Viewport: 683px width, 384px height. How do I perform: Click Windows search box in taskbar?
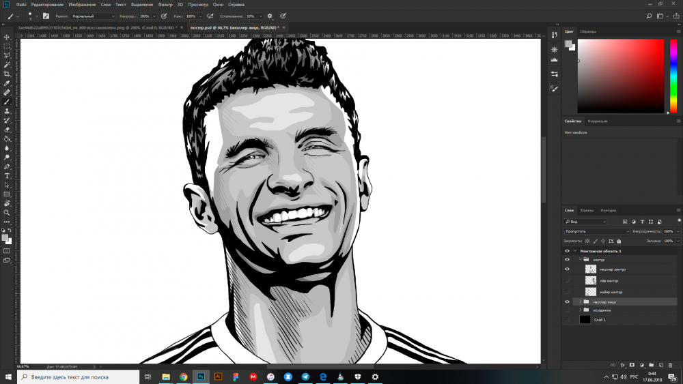click(79, 377)
